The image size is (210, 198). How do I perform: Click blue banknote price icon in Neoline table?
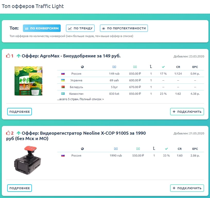[116, 149]
